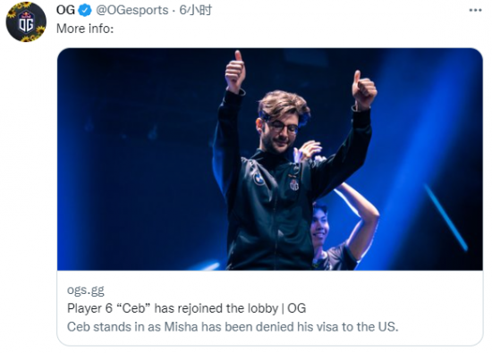The height and width of the screenshot is (353, 492).
Task: Click the sunflower decoration on the avatar
Action: point(40,30)
